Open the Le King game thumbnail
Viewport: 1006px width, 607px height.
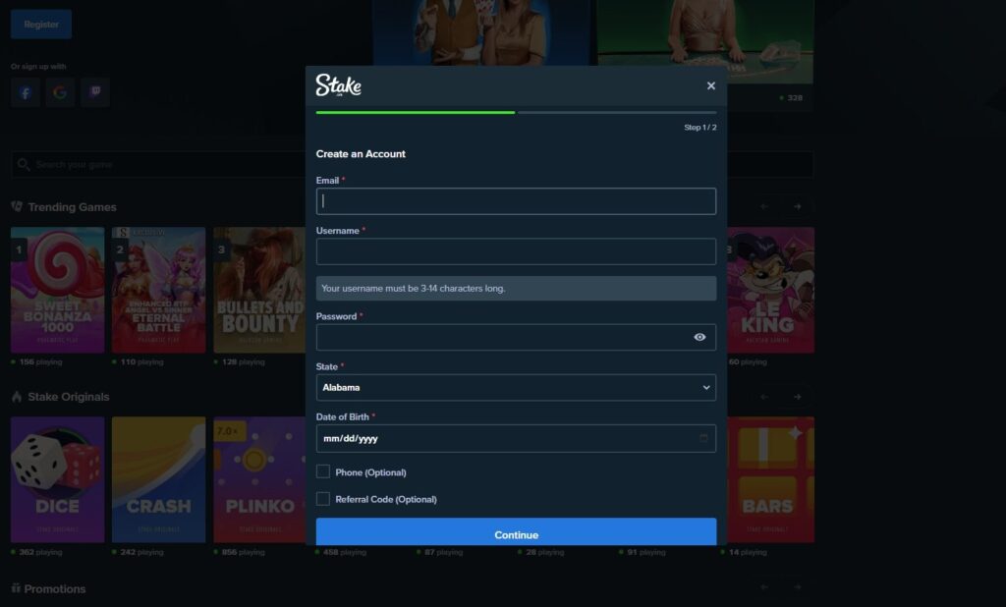pyautogui.click(x=770, y=290)
